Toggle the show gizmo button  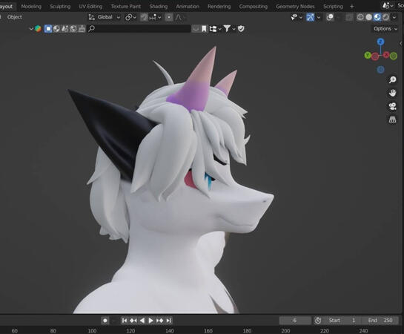click(310, 17)
